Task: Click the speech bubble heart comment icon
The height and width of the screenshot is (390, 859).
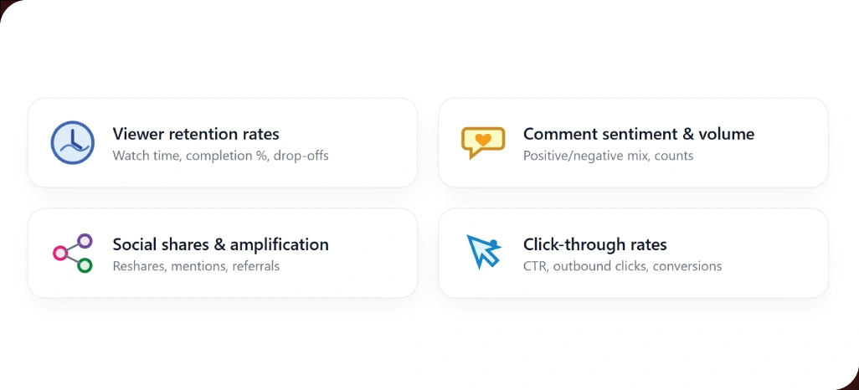Action: tap(482, 142)
